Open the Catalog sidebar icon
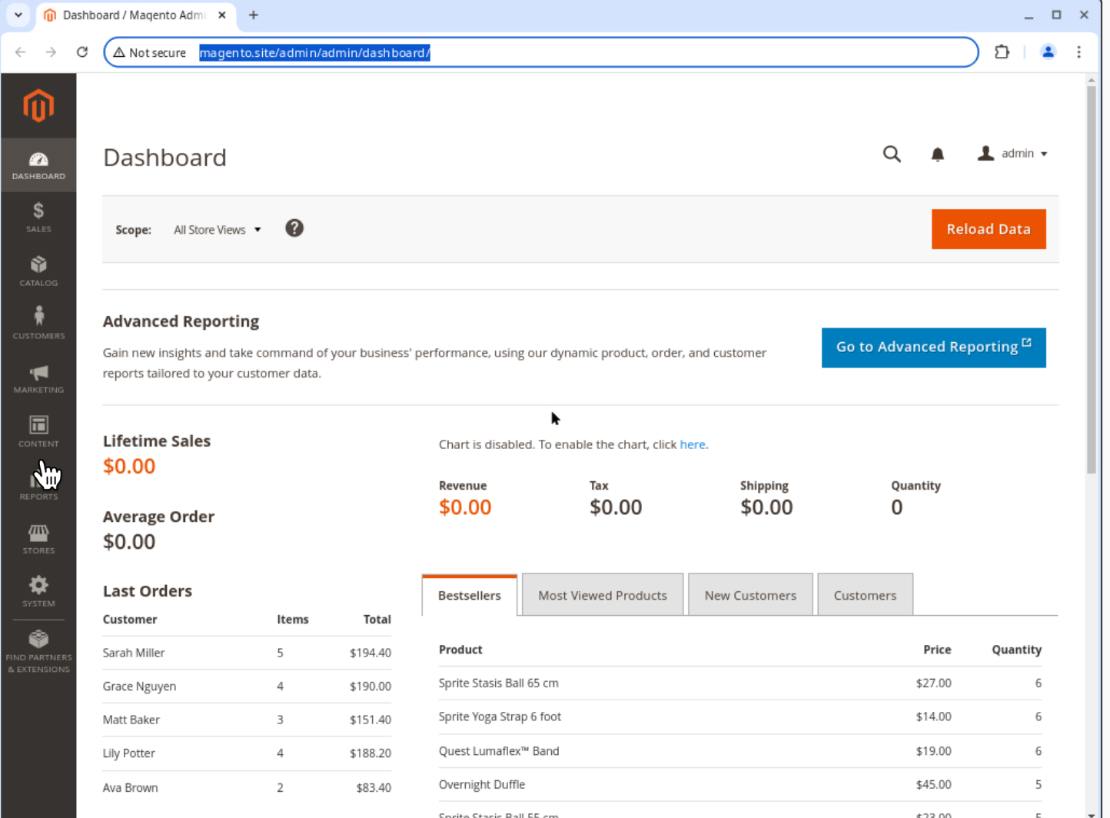The height and width of the screenshot is (818, 1110). pyautogui.click(x=38, y=271)
